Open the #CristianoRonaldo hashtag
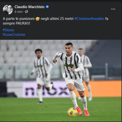This screenshot has height=122, width=122. 89,19
